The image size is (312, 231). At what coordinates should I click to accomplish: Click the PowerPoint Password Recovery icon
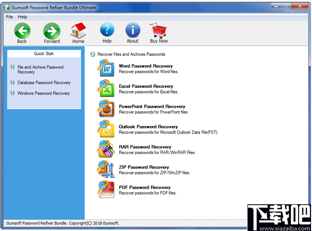[x=106, y=109]
